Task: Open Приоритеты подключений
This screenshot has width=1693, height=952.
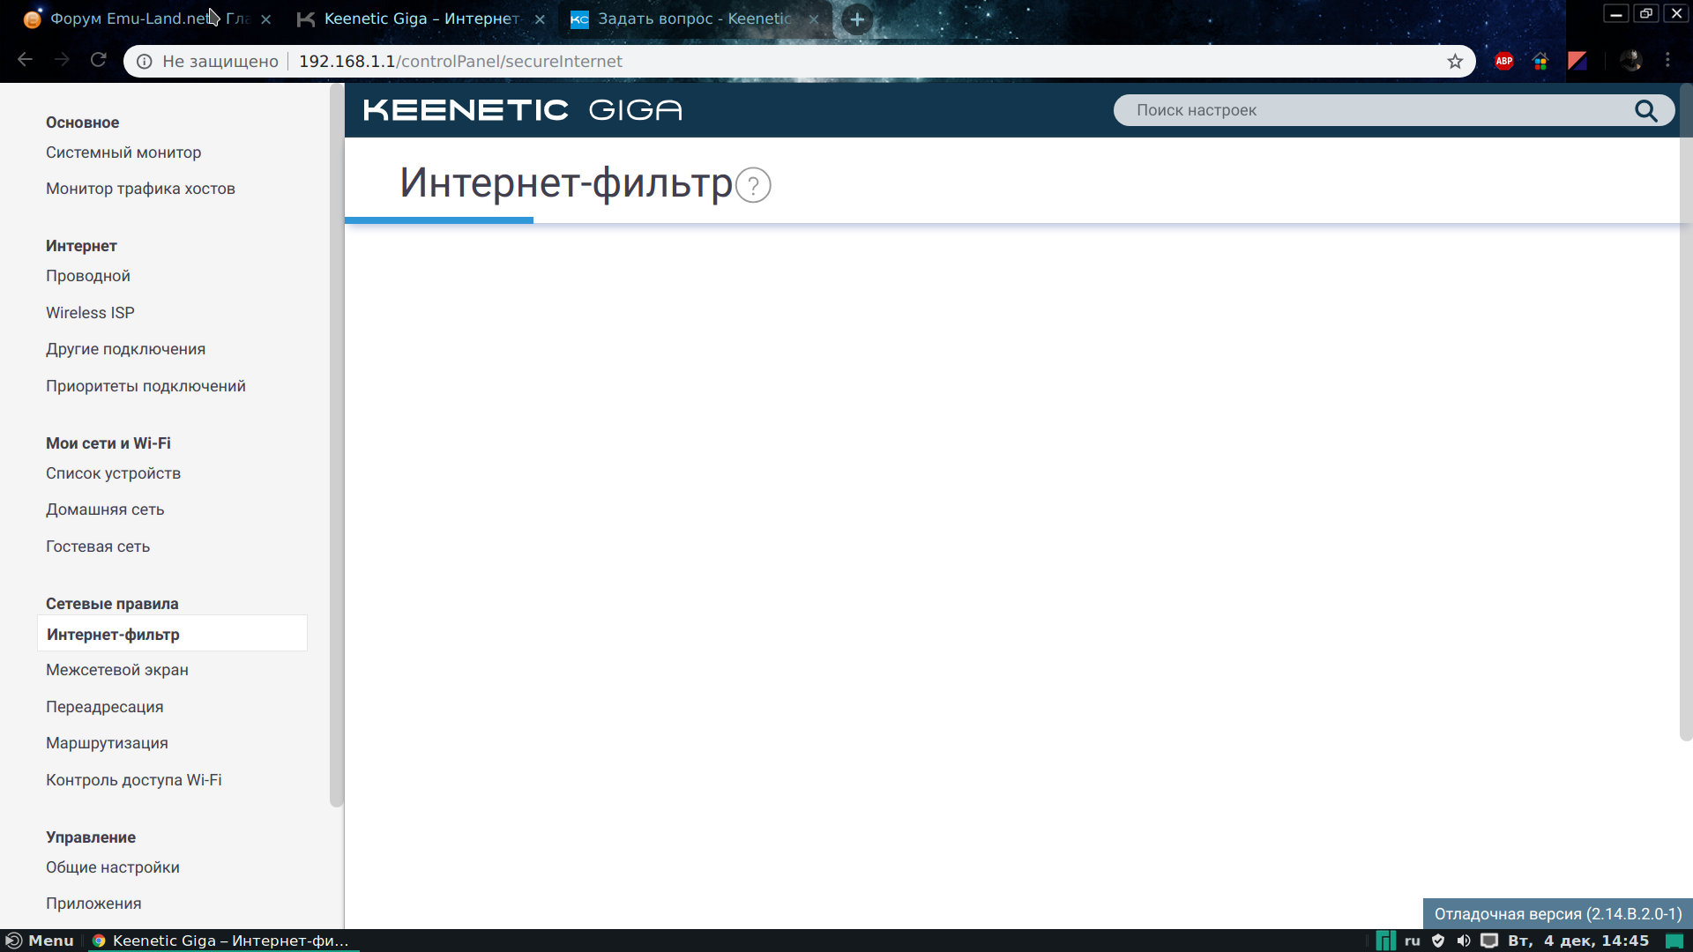Action: (145, 386)
